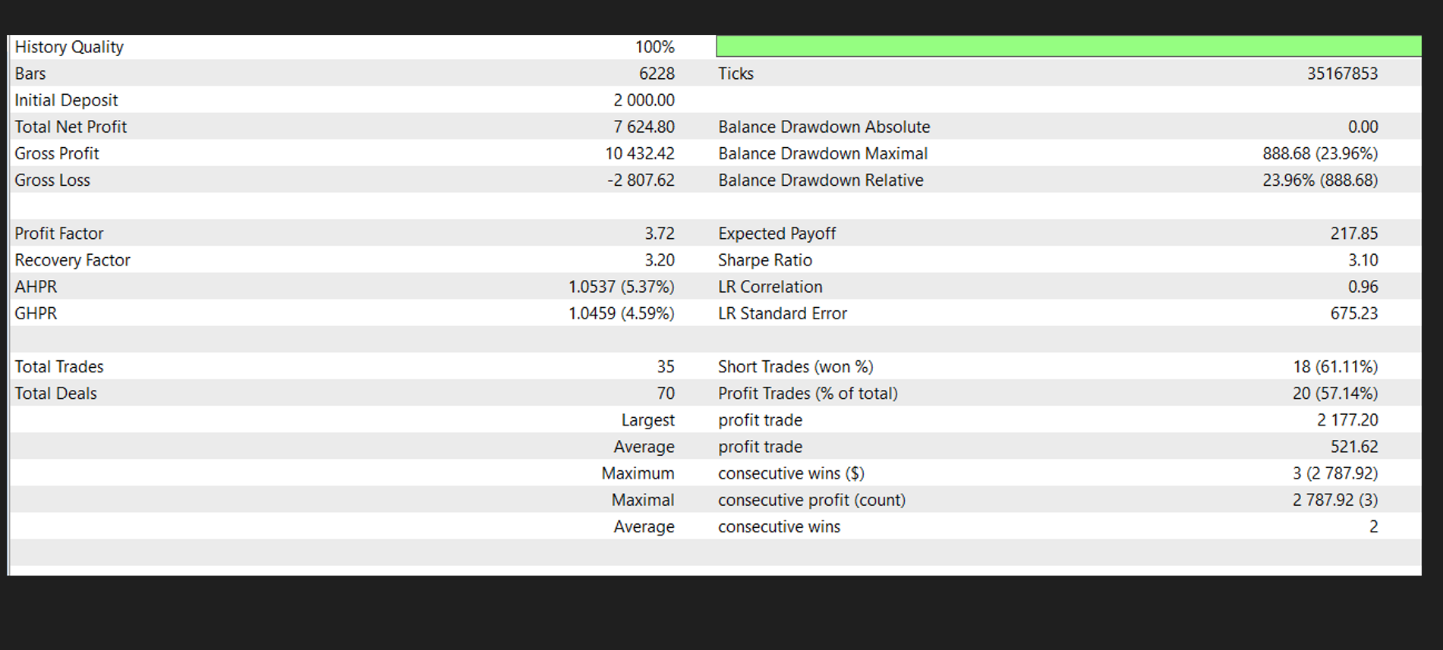Click the LR Standard Error label
This screenshot has width=1443, height=650.
pos(783,313)
